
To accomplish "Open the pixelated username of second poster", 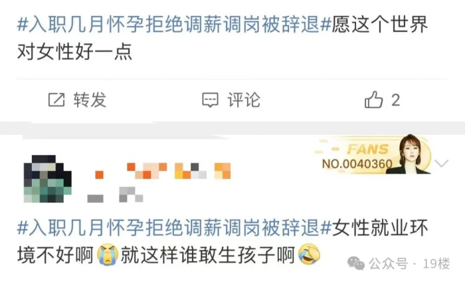I will click(x=163, y=171).
